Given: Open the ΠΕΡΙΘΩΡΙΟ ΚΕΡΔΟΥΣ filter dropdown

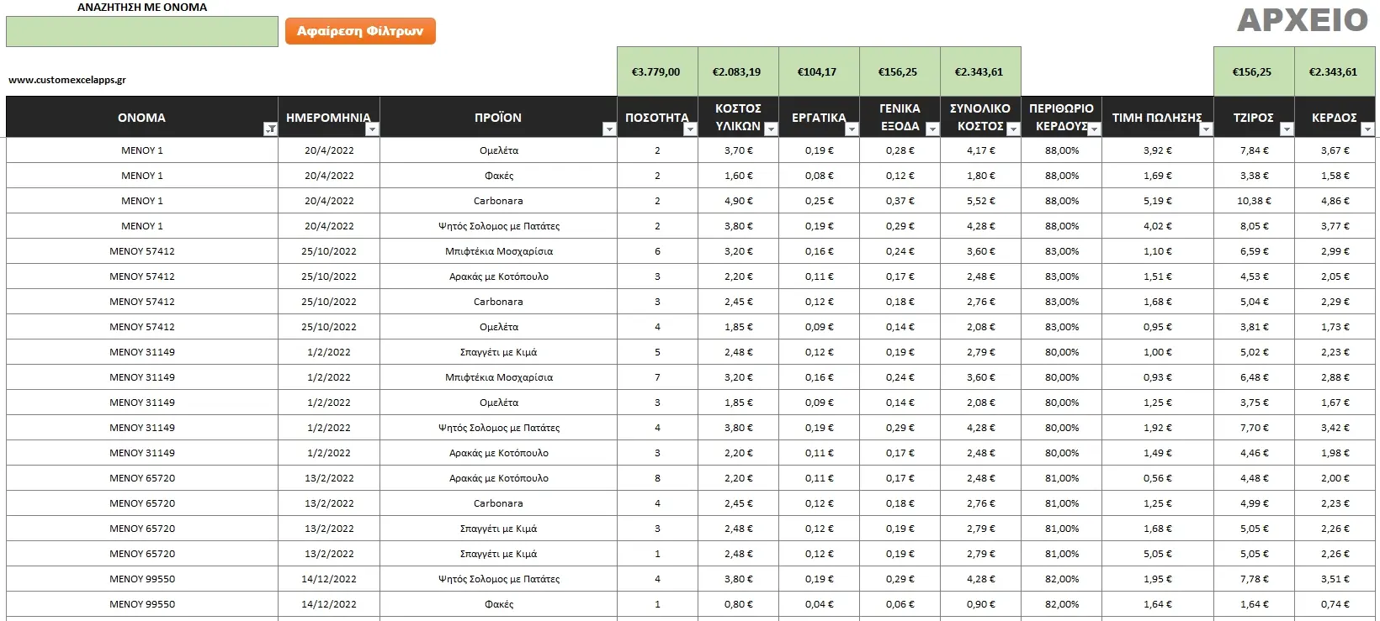Looking at the screenshot, I should coord(1094,129).
